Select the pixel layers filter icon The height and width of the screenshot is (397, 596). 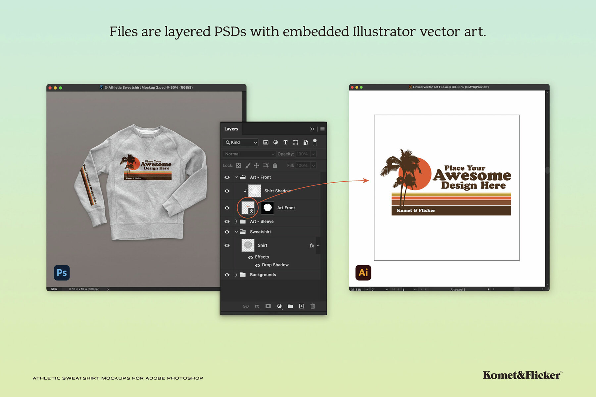tap(266, 142)
